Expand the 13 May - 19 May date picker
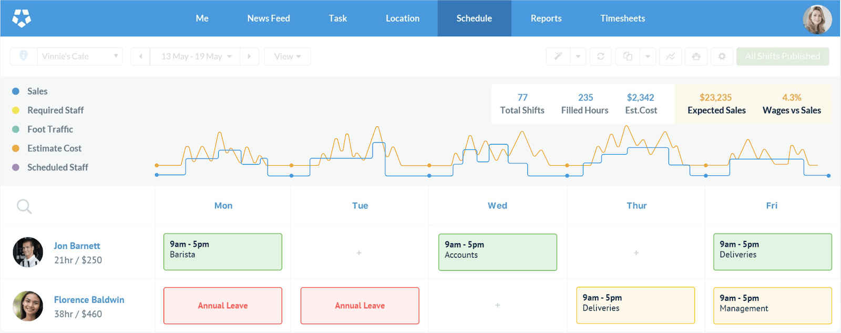The width and height of the screenshot is (841, 333). click(196, 56)
